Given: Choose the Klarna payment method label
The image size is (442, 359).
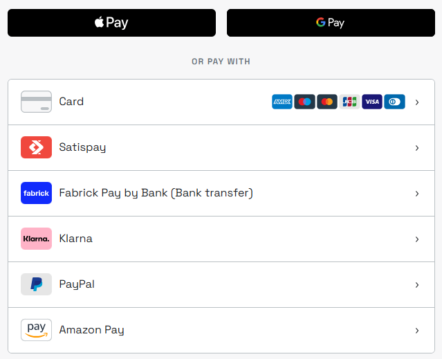Looking at the screenshot, I should [x=76, y=239].
